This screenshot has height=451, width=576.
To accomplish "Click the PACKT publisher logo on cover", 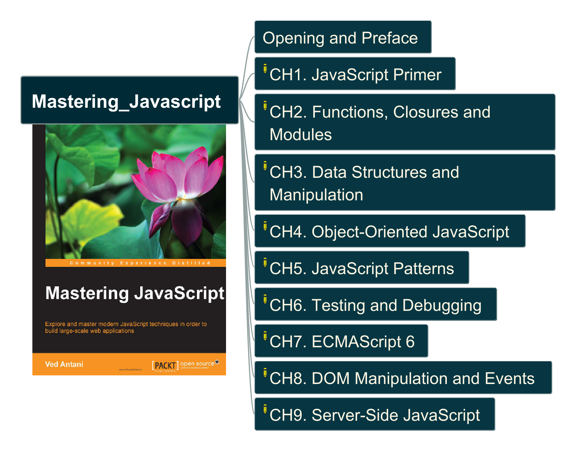I will 165,365.
